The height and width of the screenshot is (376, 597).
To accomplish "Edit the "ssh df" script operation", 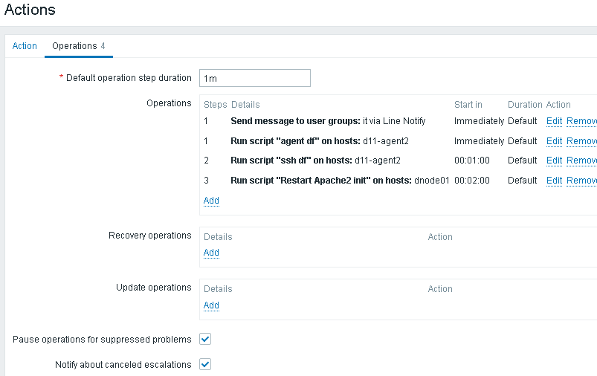I will [x=554, y=161].
